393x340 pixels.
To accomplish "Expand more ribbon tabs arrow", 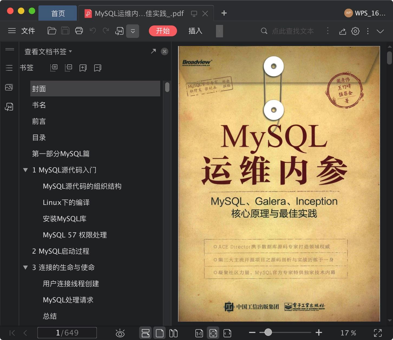I will (220, 31).
